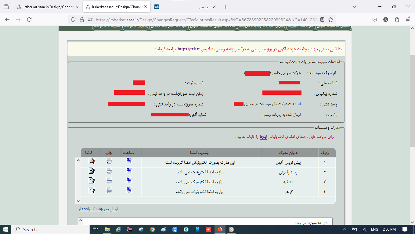Switch to the ثبت من tab
The height and width of the screenshot is (234, 415).
[x=186, y=7]
